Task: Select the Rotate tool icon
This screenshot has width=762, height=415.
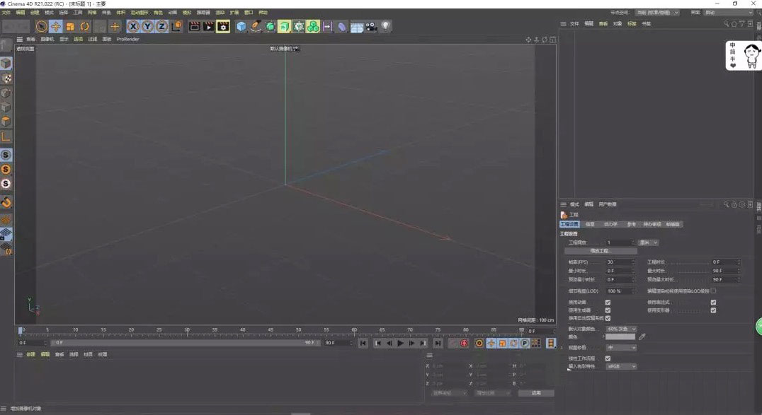Action: 84,26
